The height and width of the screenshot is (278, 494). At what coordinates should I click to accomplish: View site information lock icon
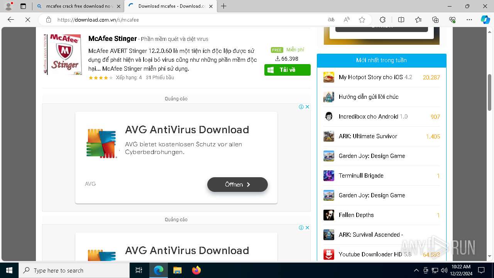coord(49,20)
